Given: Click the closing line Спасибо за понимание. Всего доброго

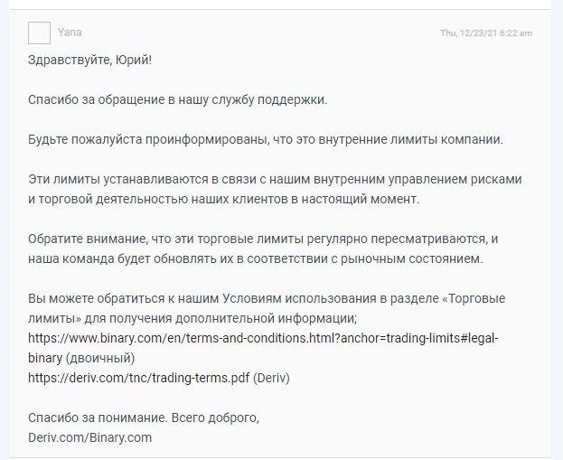Looking at the screenshot, I should (x=144, y=418).
